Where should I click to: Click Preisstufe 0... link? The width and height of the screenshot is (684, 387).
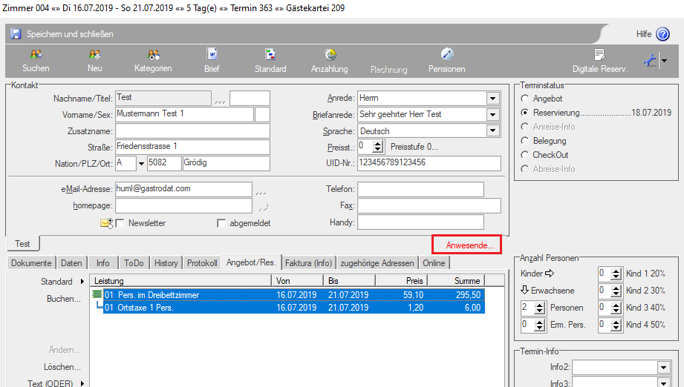[x=414, y=147]
